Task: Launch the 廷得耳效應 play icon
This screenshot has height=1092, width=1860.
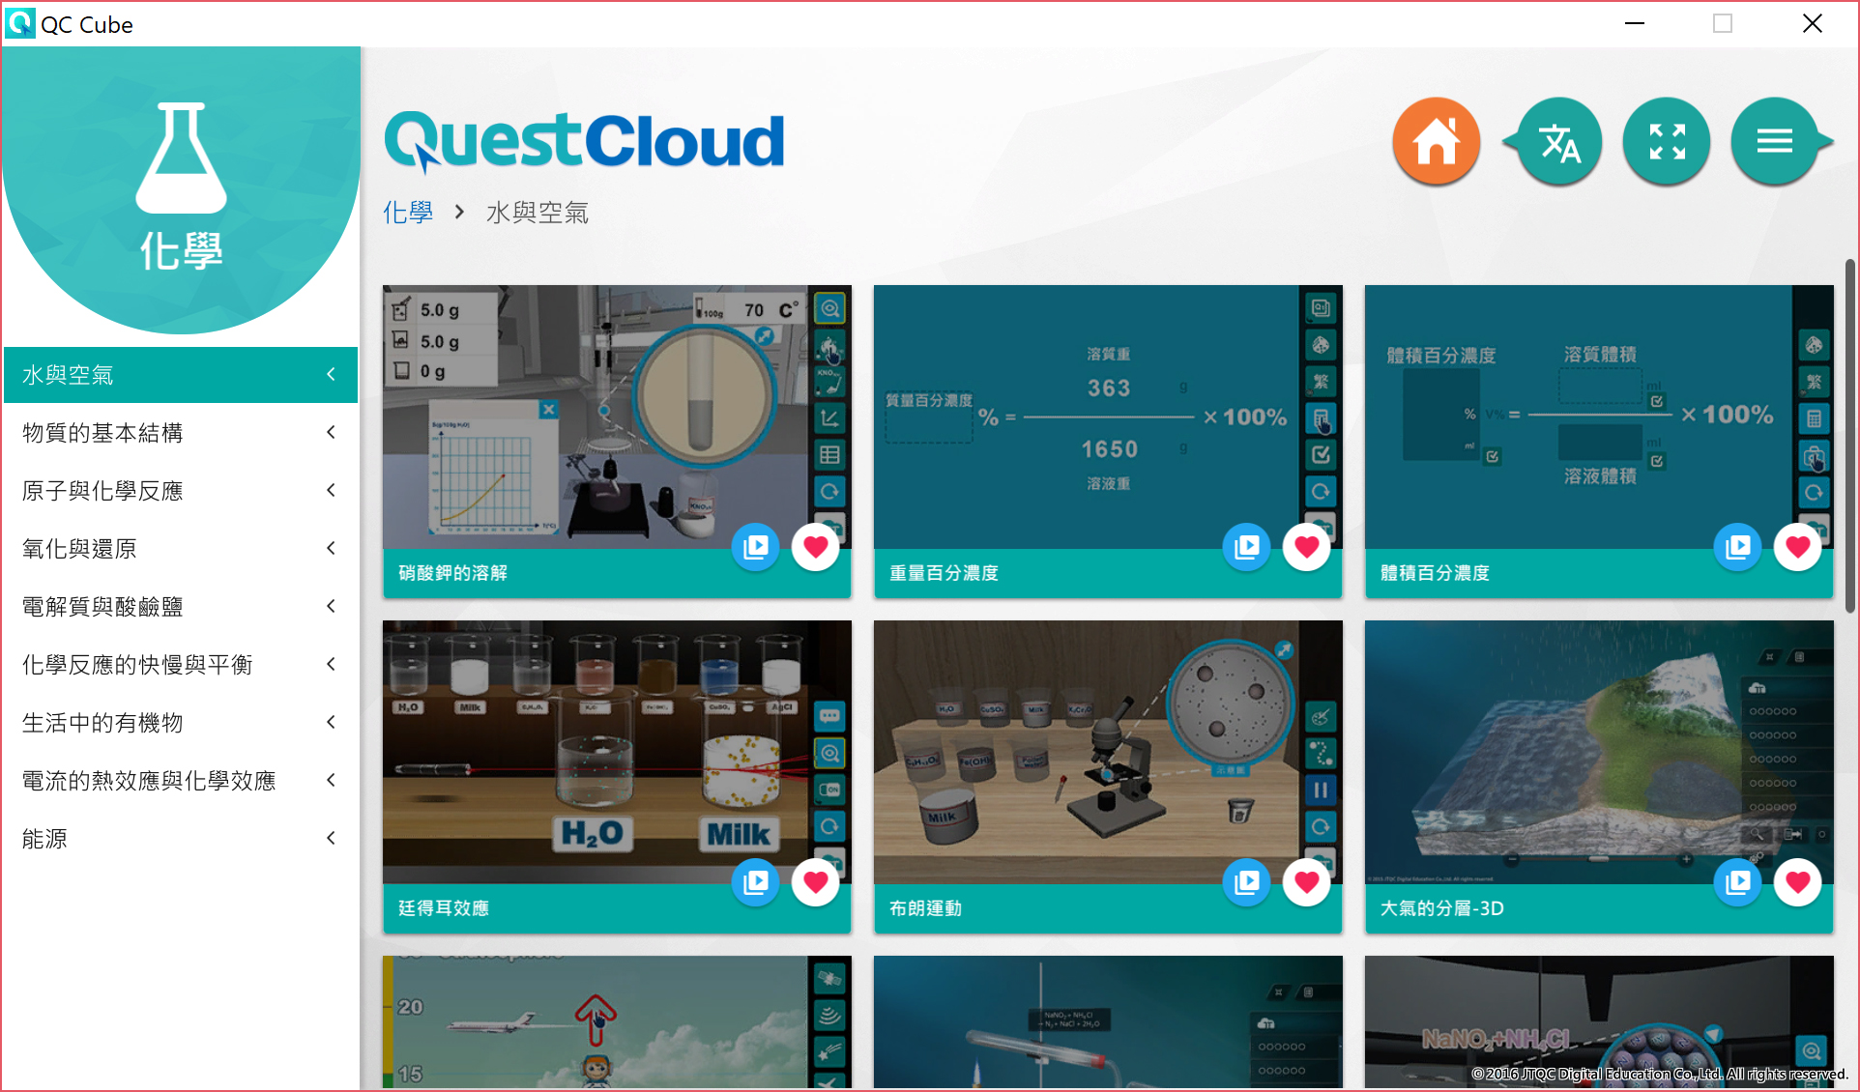Action: (x=756, y=882)
